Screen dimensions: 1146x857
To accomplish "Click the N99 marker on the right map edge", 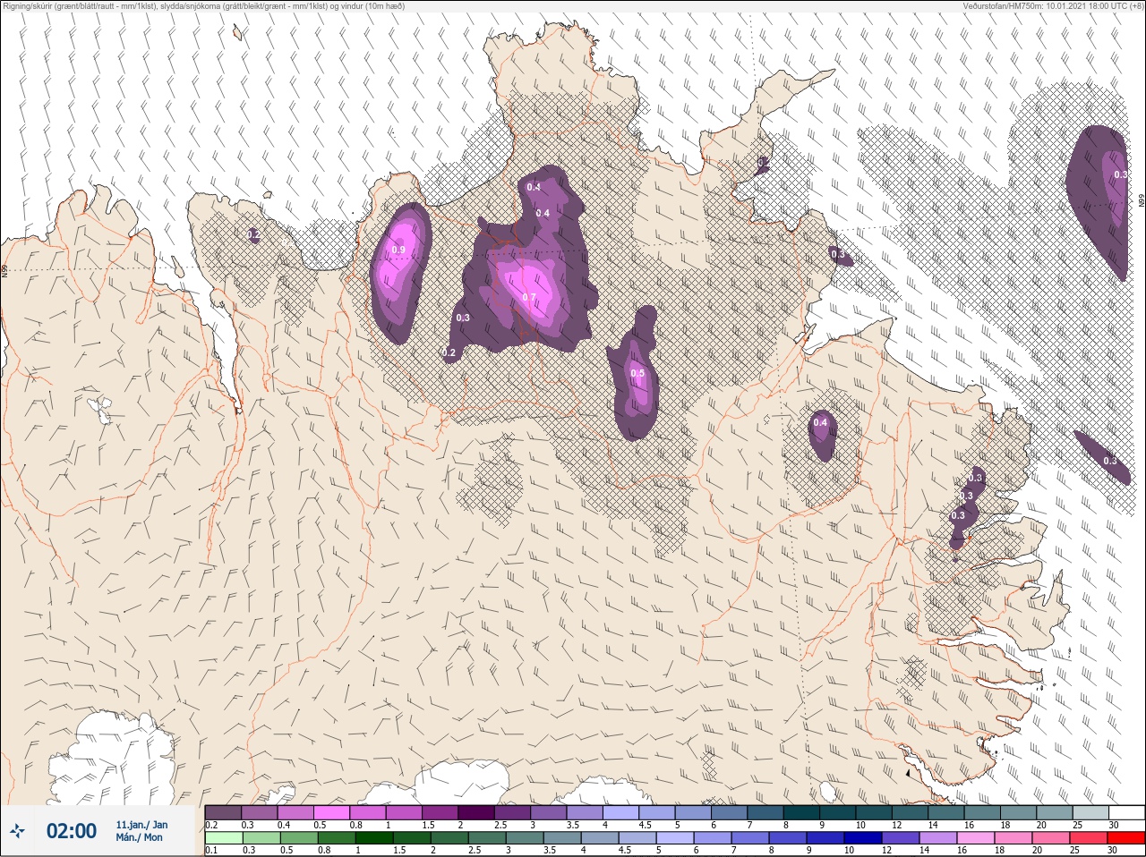I will 1142,202.
